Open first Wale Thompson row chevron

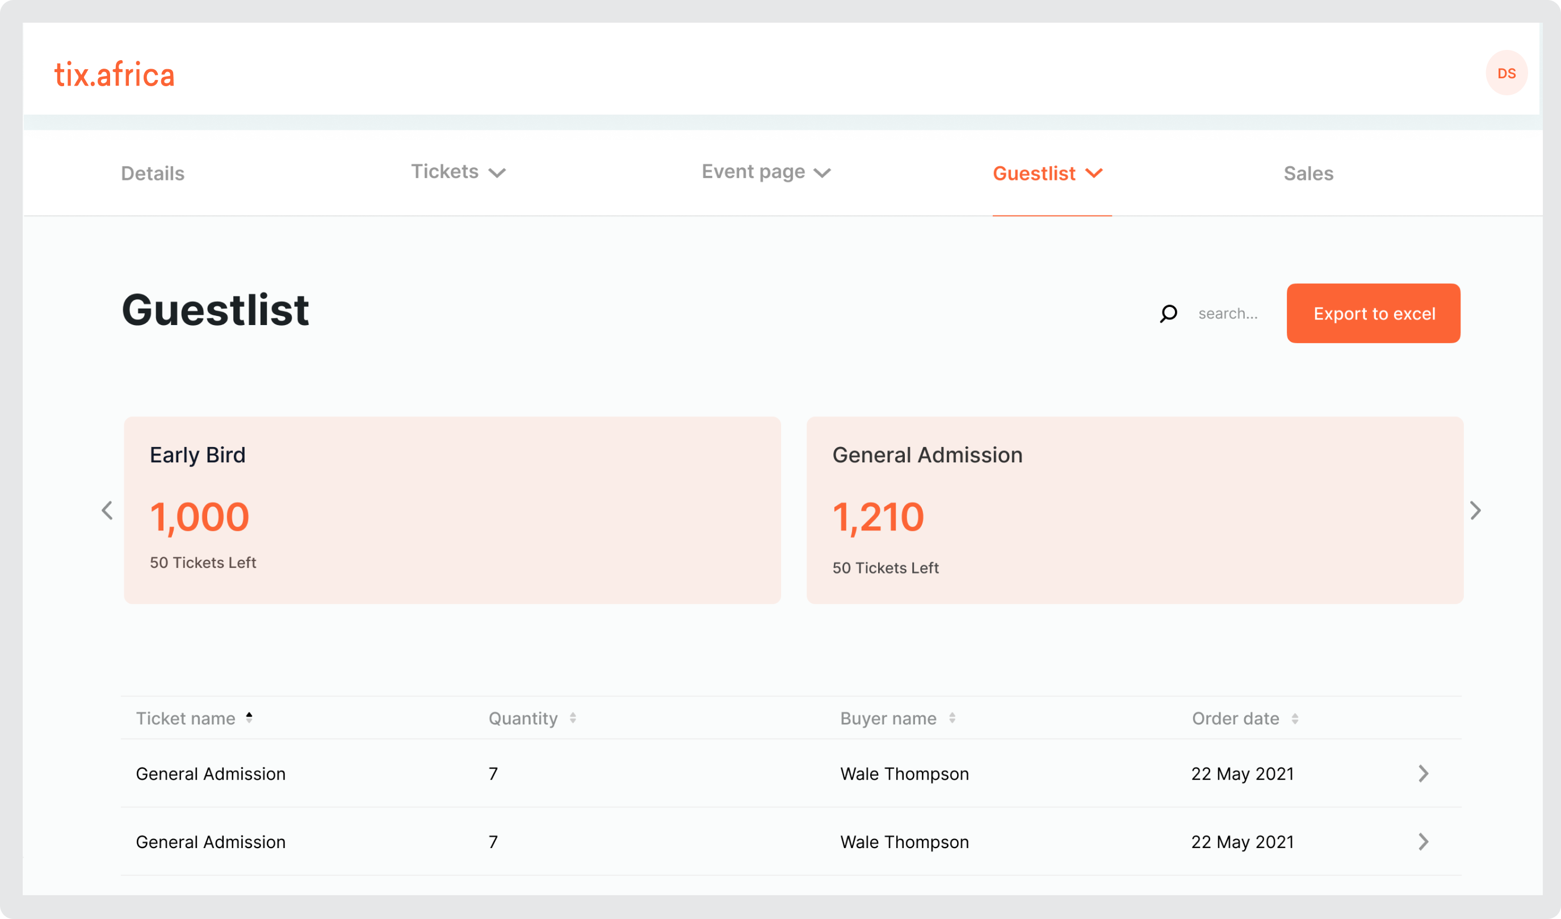[x=1424, y=773]
